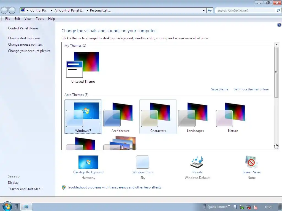Select the Nature theme
Screen dimensions: 282x211
coord(233,117)
